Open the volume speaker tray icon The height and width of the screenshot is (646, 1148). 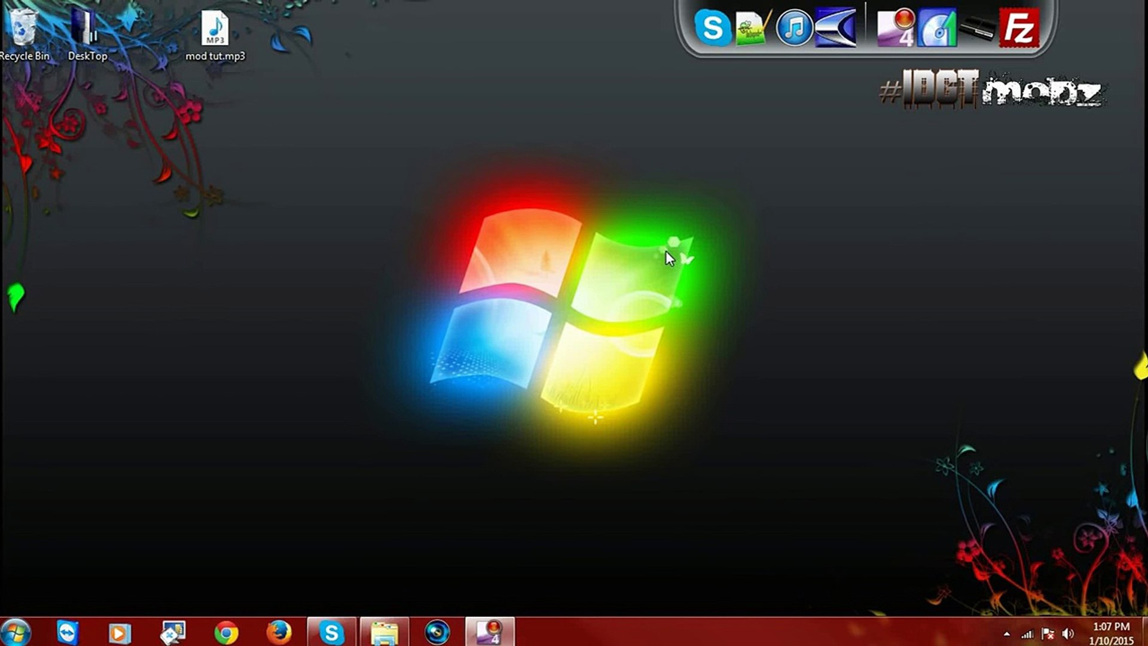[x=1068, y=634]
